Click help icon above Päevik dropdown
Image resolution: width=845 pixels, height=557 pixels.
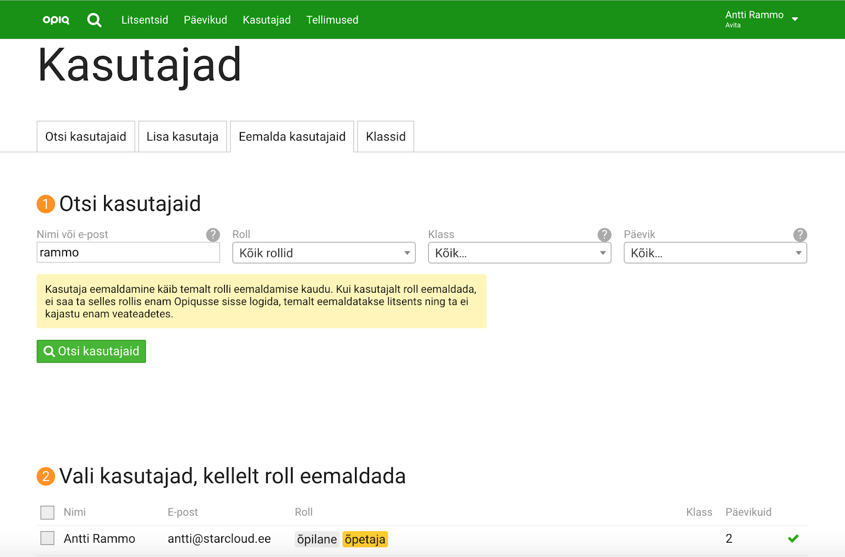click(x=800, y=235)
